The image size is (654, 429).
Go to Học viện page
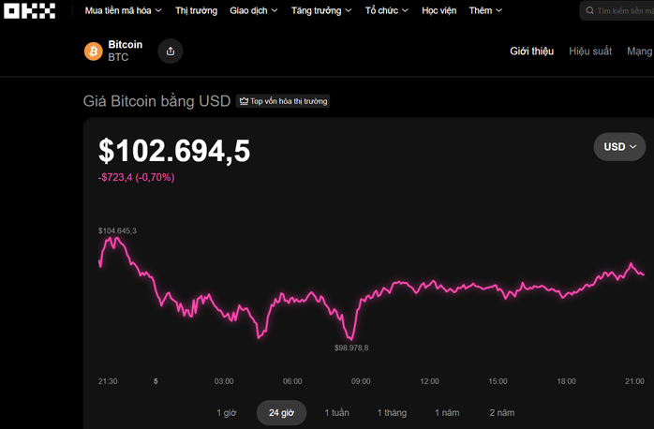pos(438,11)
